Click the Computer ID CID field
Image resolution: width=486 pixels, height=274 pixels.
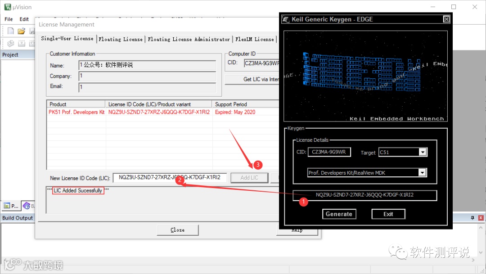tap(261, 63)
